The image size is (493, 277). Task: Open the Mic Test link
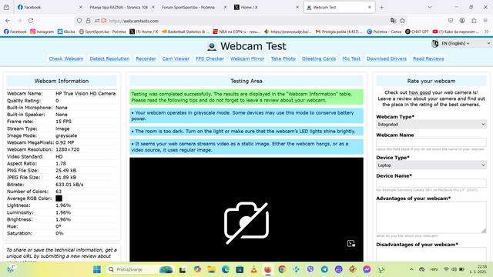tap(351, 58)
